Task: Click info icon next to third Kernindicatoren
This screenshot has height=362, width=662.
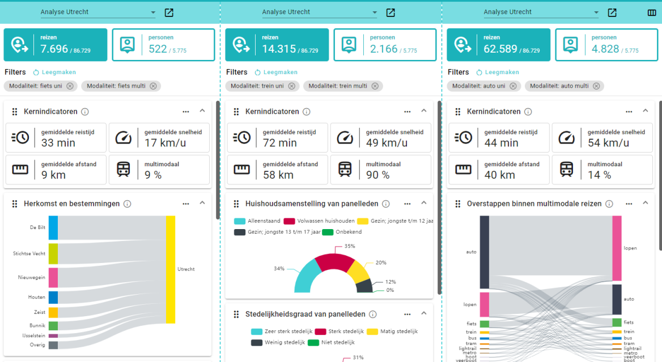Action: coord(528,112)
